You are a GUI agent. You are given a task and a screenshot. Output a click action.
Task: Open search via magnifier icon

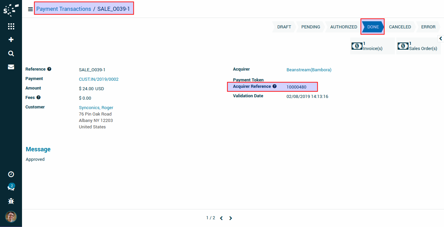click(x=11, y=53)
